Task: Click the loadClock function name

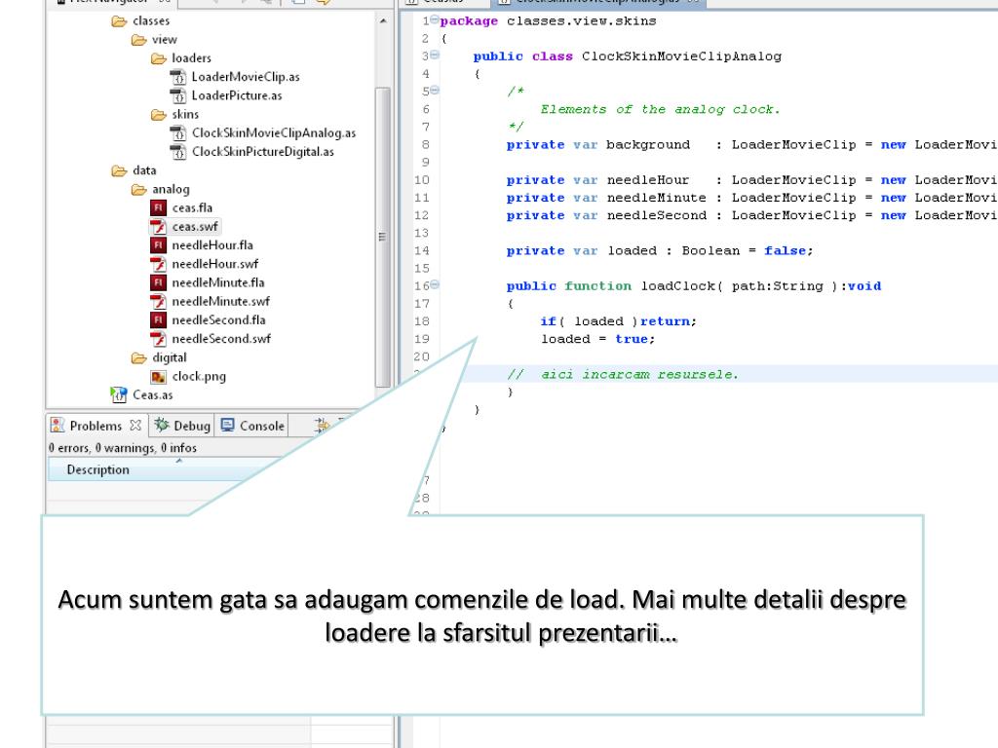Action: point(678,286)
